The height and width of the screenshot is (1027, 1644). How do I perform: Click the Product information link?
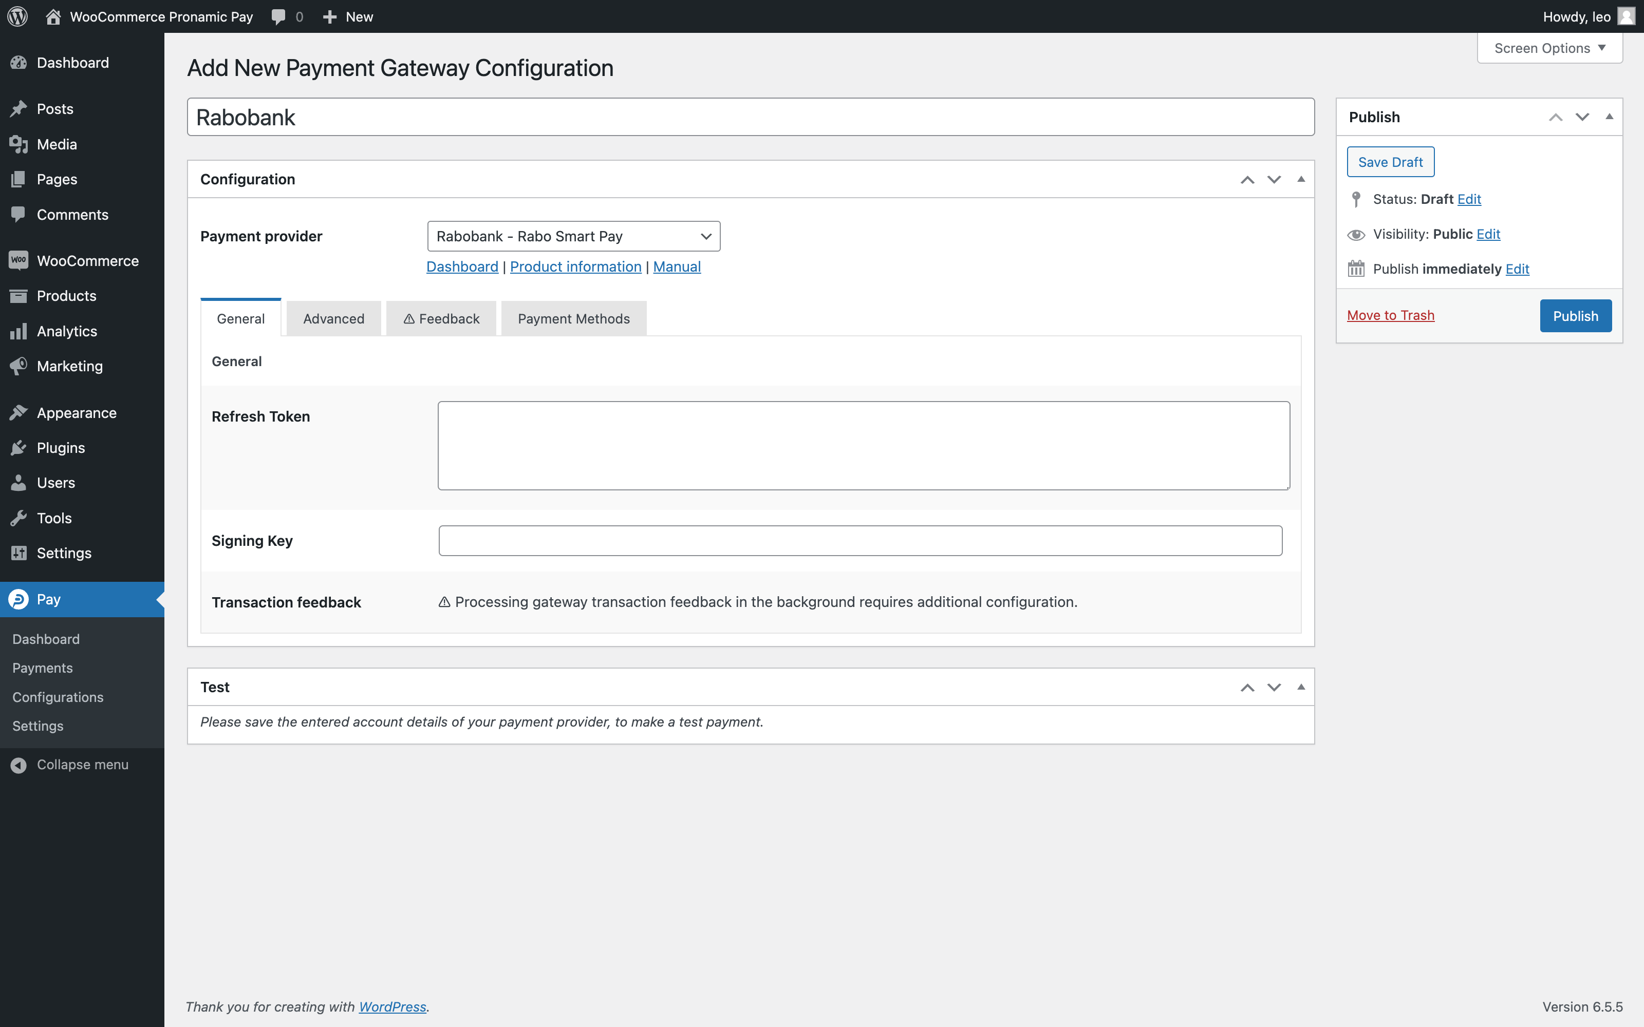[x=575, y=265]
